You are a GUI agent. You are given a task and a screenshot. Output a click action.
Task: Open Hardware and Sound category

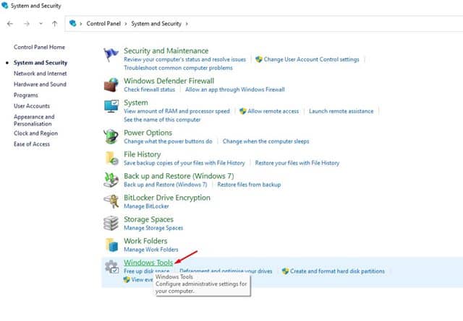(x=40, y=84)
